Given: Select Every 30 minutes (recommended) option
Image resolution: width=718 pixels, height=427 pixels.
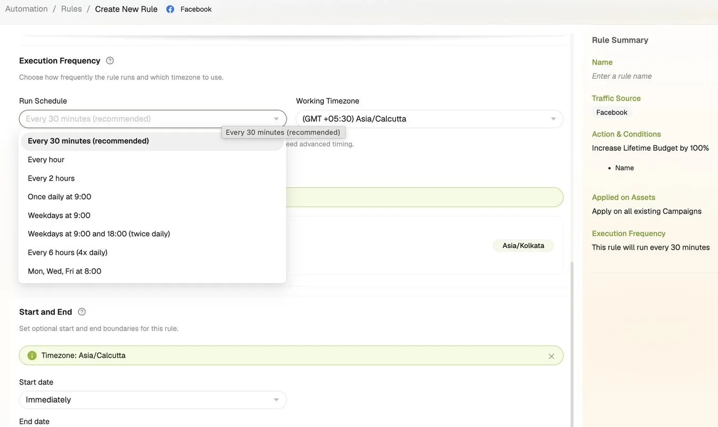Looking at the screenshot, I should [152, 141].
